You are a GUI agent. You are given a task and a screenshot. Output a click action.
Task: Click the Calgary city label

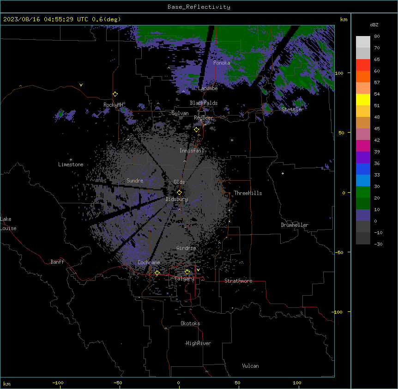pyautogui.click(x=184, y=279)
